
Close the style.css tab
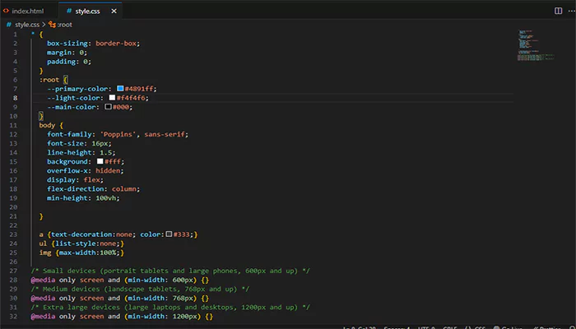point(114,11)
